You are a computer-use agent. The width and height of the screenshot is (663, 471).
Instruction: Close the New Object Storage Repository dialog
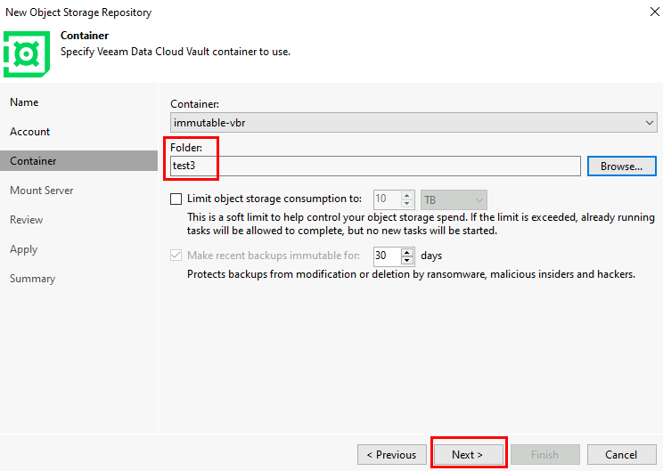pos(654,12)
